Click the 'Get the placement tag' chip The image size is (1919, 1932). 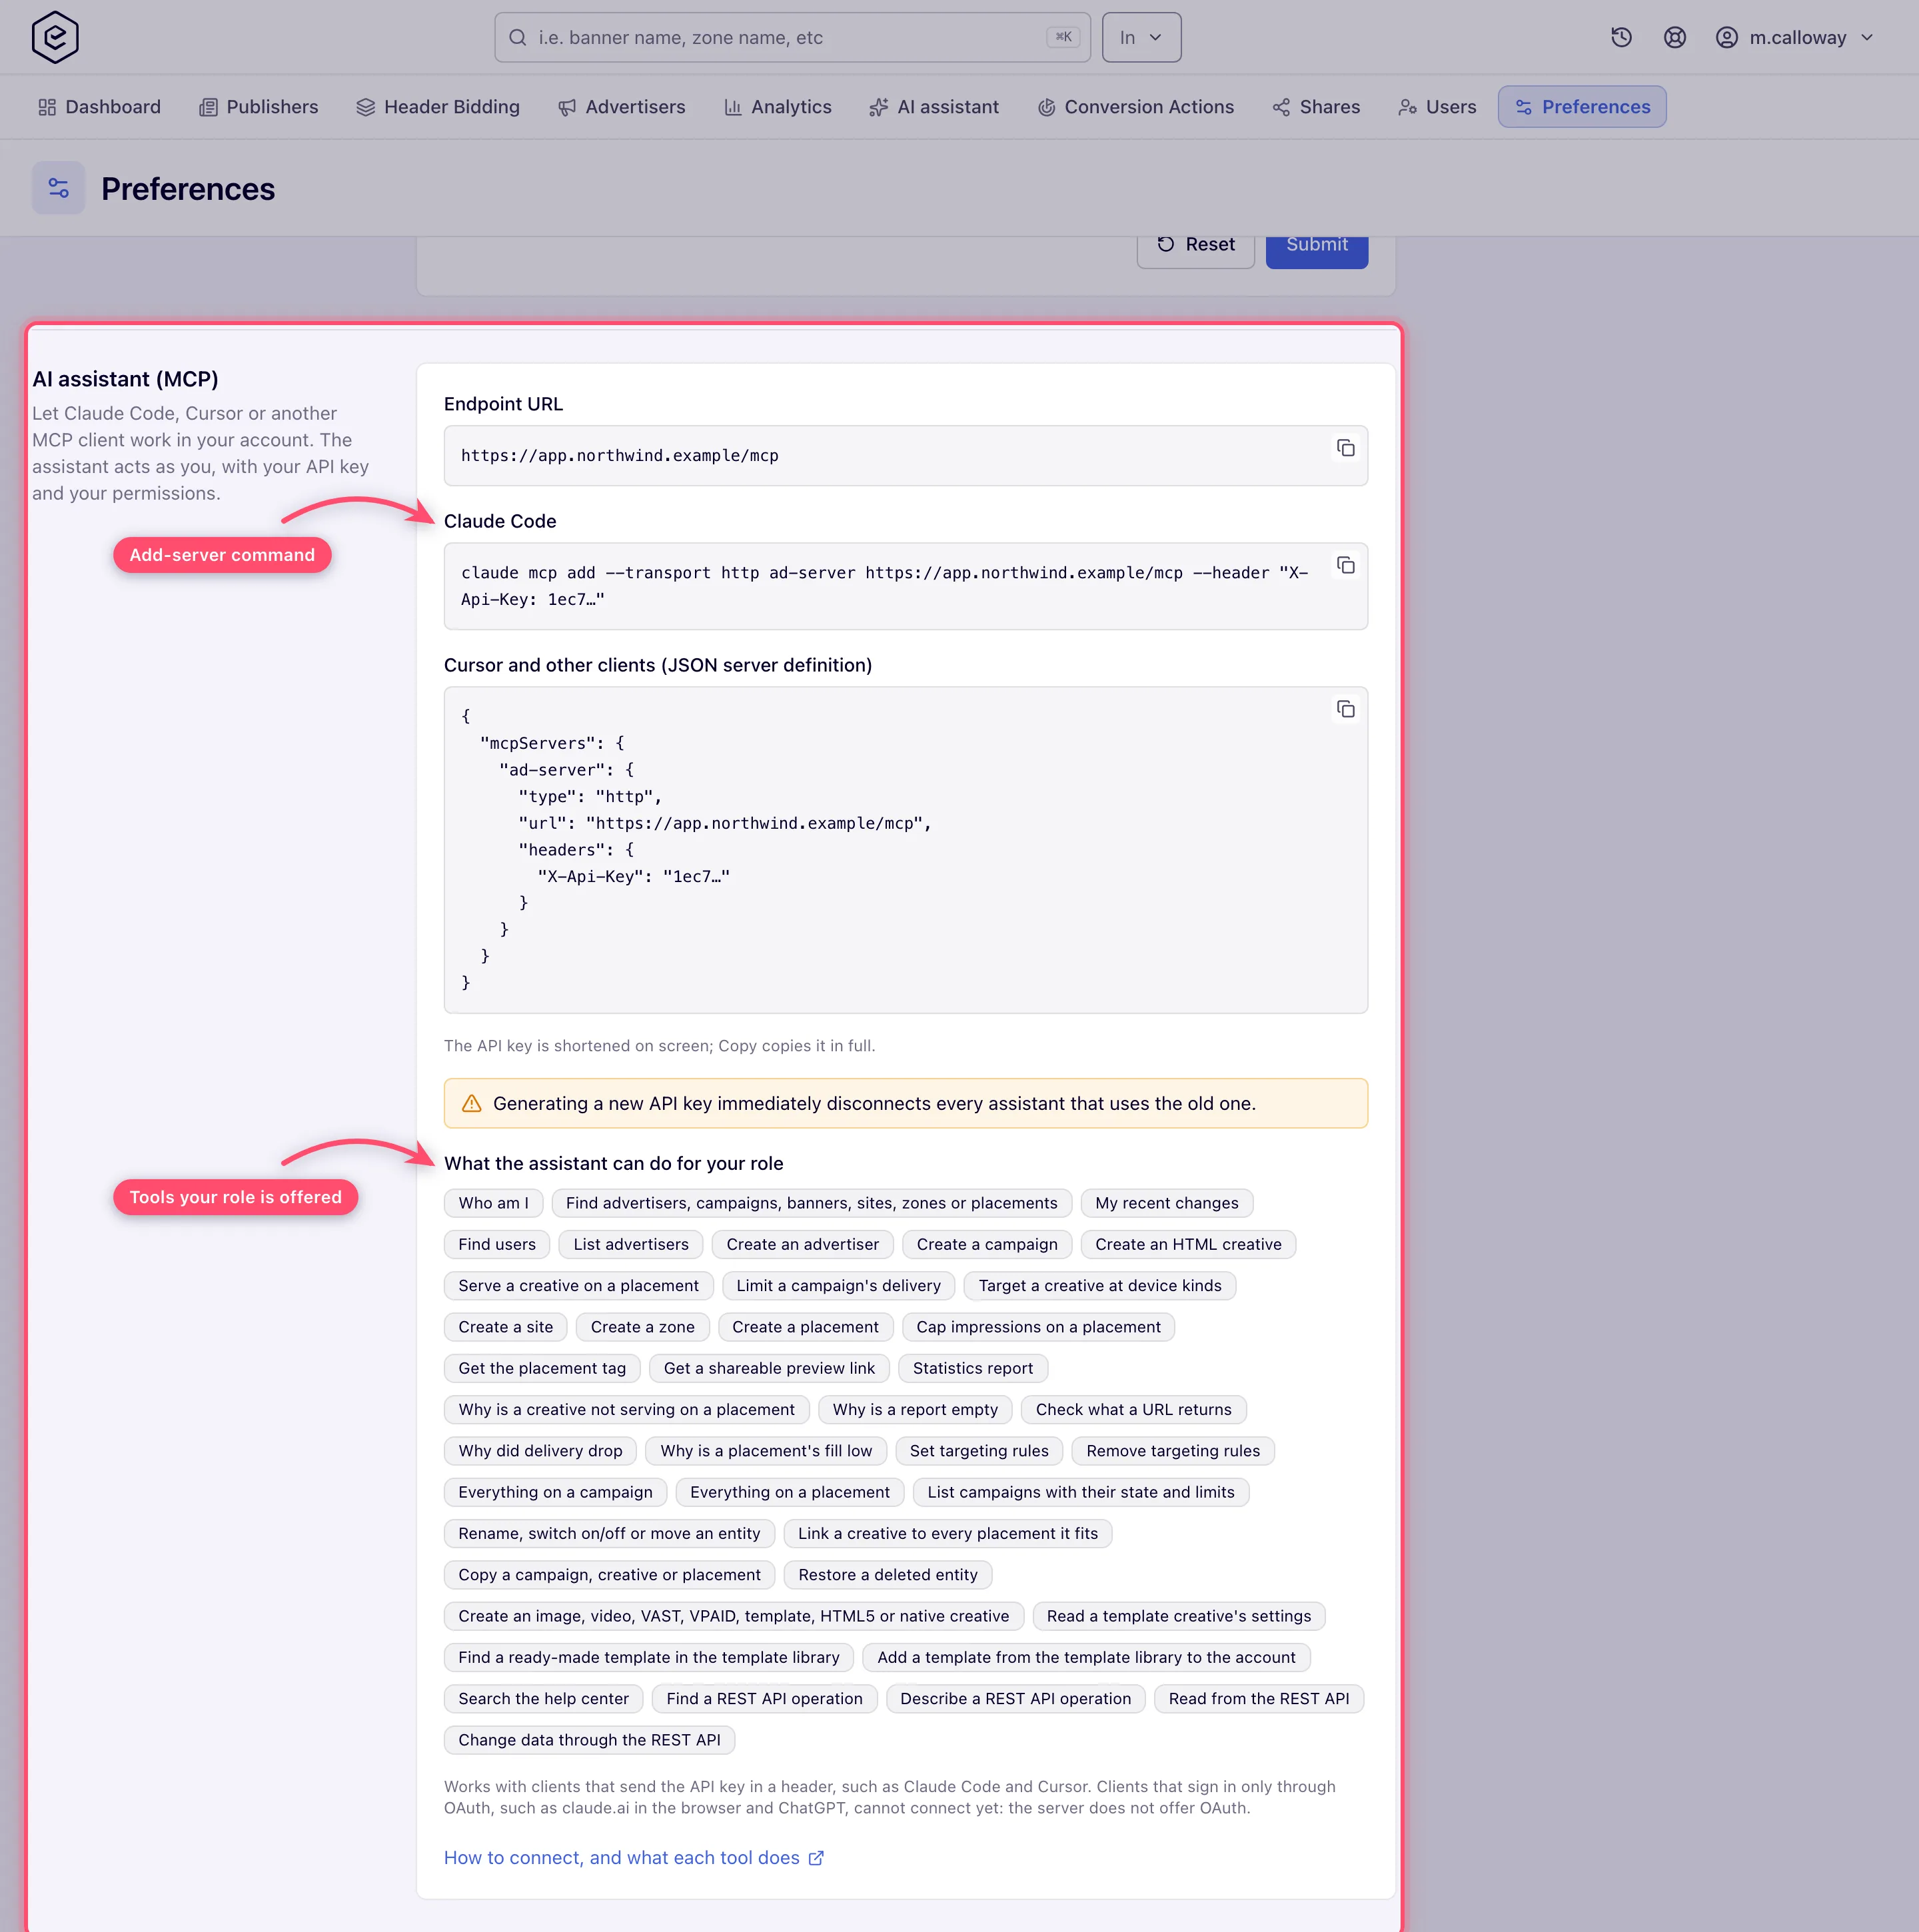click(542, 1368)
